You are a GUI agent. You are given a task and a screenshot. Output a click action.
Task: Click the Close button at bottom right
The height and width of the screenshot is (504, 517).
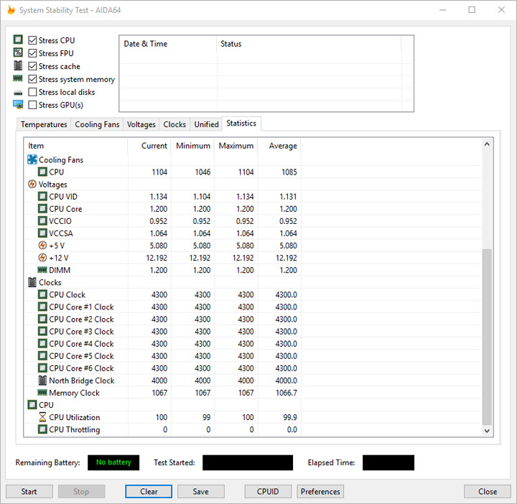pos(488,492)
